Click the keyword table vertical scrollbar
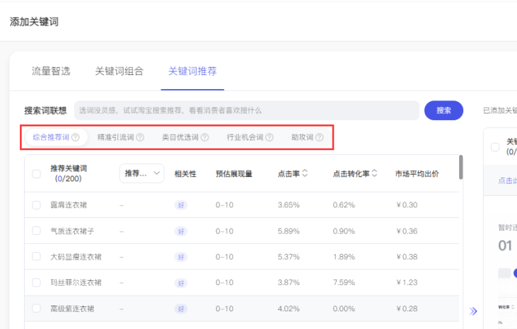The image size is (517, 329). [461, 168]
